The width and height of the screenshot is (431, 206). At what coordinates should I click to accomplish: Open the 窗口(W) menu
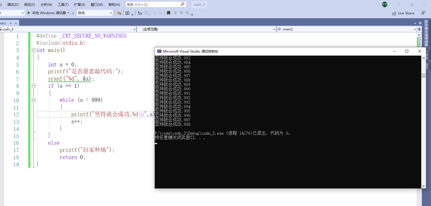[x=97, y=5]
